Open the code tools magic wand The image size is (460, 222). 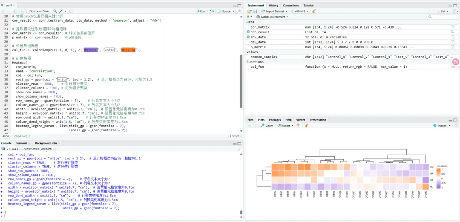point(61,11)
